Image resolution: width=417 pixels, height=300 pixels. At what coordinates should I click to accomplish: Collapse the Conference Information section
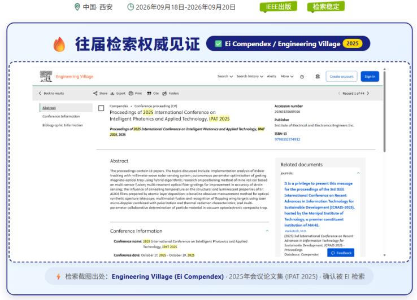[267, 231]
